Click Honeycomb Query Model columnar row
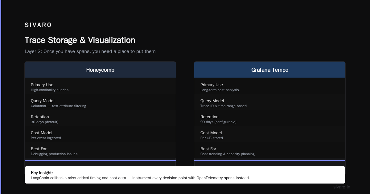370x194 pixels. [100, 103]
